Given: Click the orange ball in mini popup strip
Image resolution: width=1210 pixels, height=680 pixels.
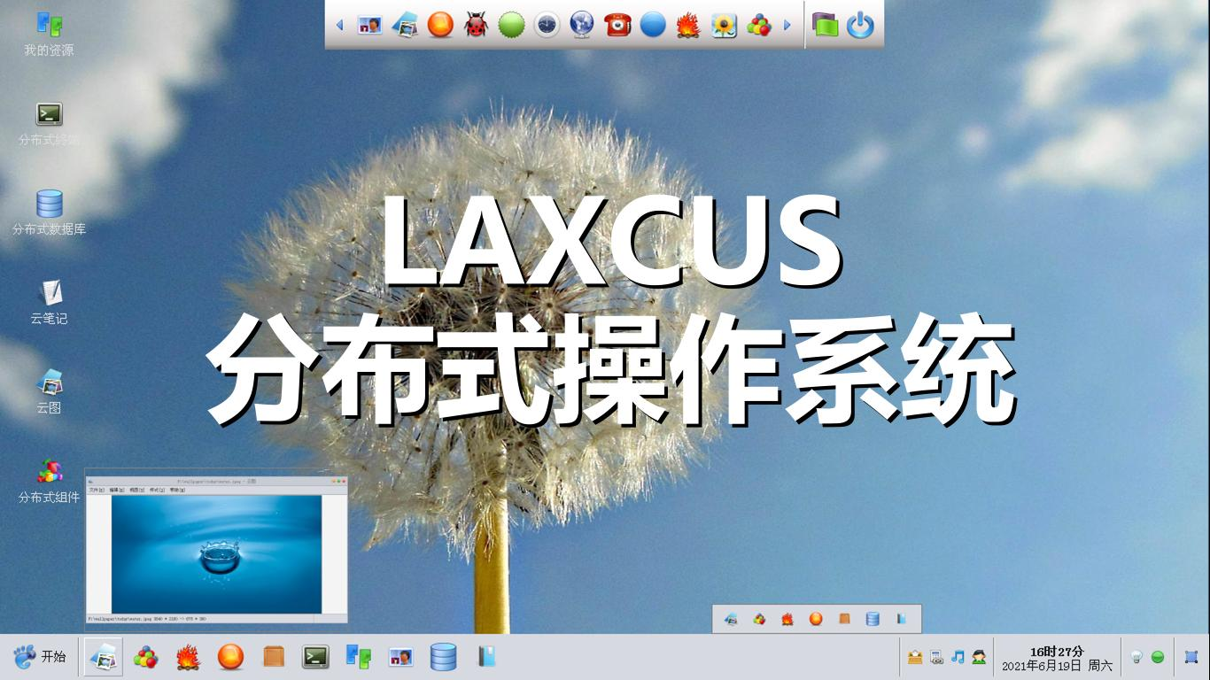Looking at the screenshot, I should click(x=816, y=619).
